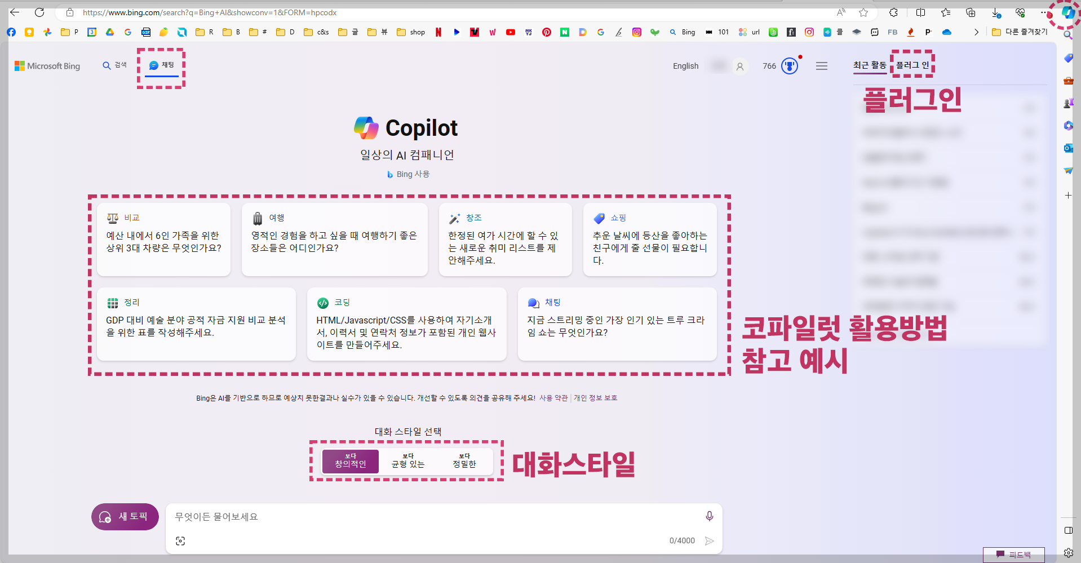
Task: Open the P bookmarks folder
Action: pyautogui.click(x=69, y=32)
